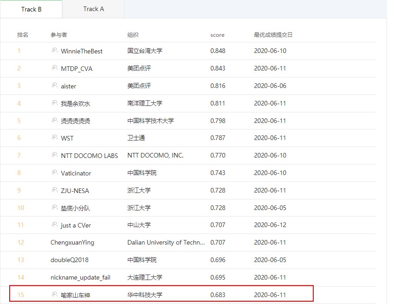The image size is (394, 304).
Task: Click rank number 12
Action: [x=21, y=243]
